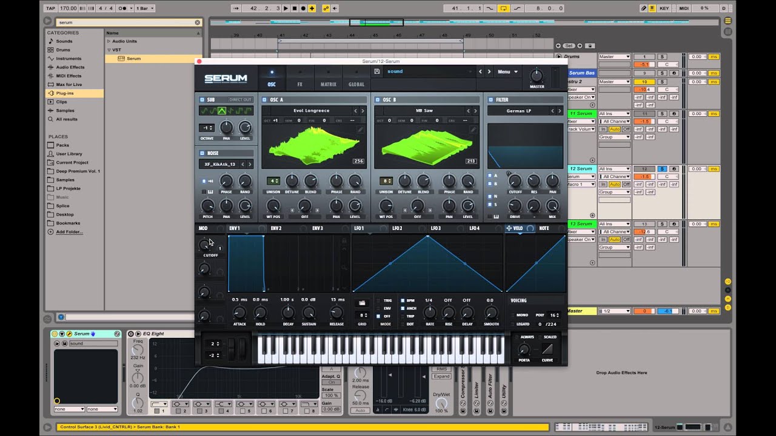Image resolution: width=776 pixels, height=436 pixels.
Task: Open Max for Live category
Action: click(x=69, y=84)
